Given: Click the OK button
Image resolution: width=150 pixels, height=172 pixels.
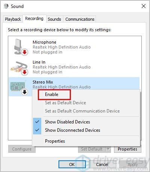Looking at the screenshot, I should (72, 164).
